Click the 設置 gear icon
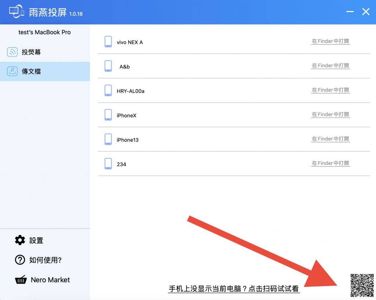 (20, 240)
